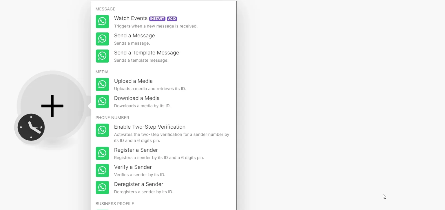445x210 pixels.
Task: Click the WhatsApp icon beside Download a Media
Action: point(102,101)
